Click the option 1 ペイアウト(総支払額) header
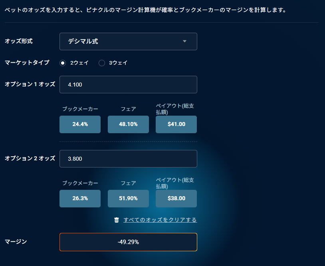 coord(175,109)
